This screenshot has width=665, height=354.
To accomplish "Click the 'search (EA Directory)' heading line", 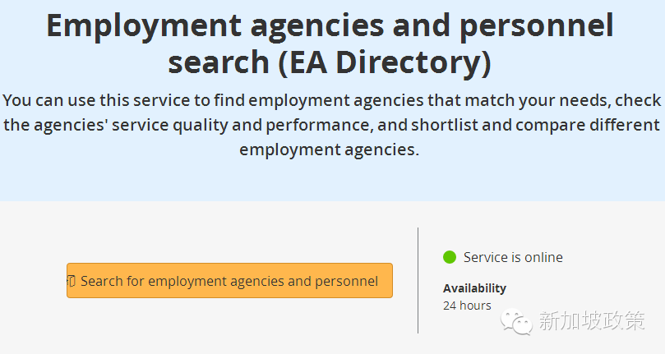I will pos(330,62).
